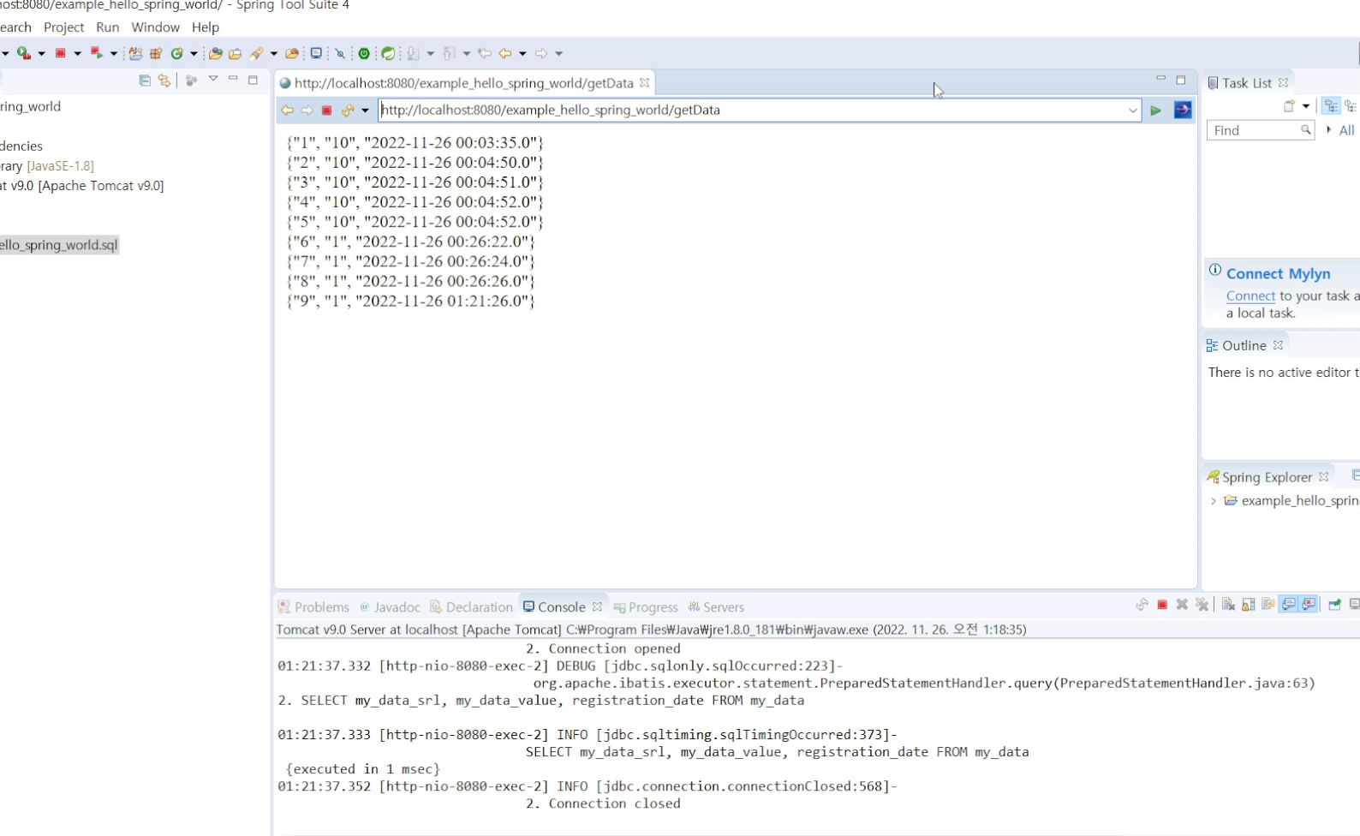1360x836 pixels.
Task: Click the Open Web Browser monitor icon
Action: 316,53
